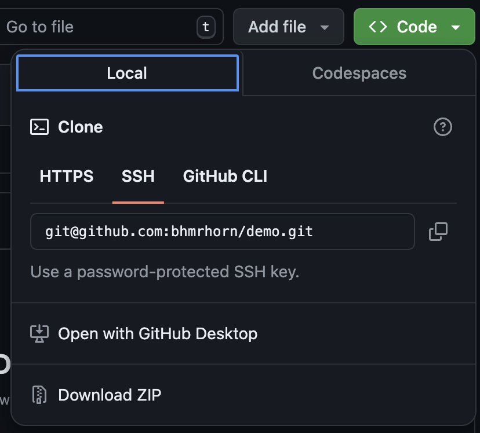The width and height of the screenshot is (480, 433).
Task: Toggle the green Code dropdown caret
Action: pos(456,27)
